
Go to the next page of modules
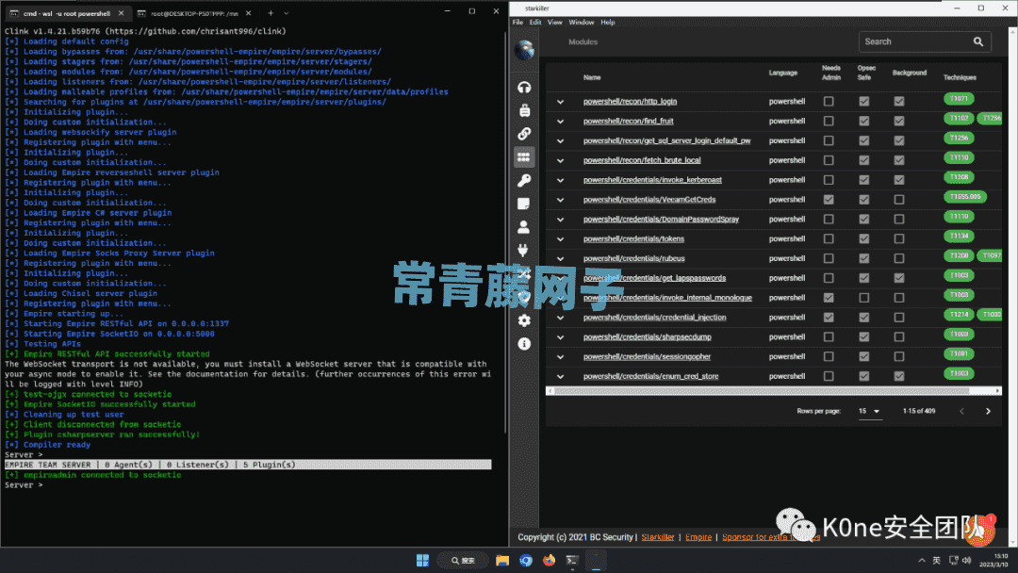coord(988,411)
